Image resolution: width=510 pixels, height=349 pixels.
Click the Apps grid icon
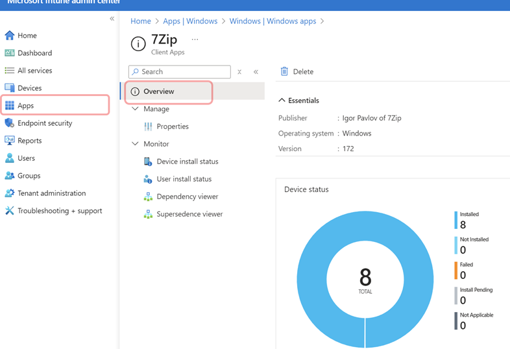10,105
